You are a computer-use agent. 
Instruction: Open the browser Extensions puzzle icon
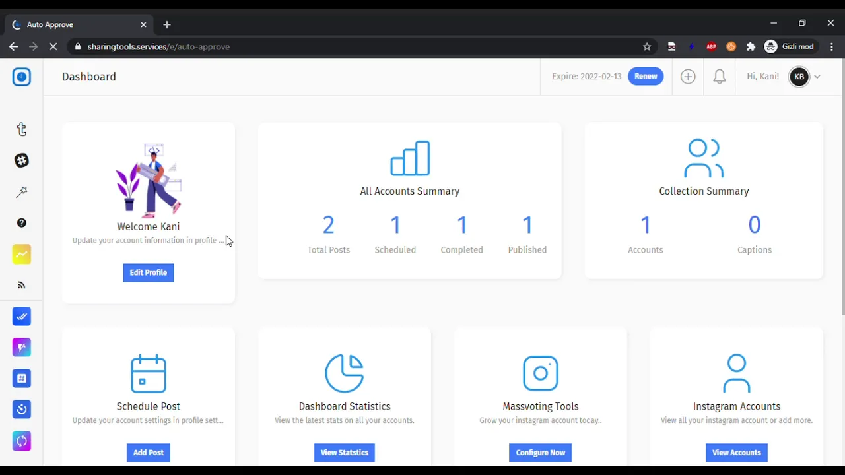point(751,47)
